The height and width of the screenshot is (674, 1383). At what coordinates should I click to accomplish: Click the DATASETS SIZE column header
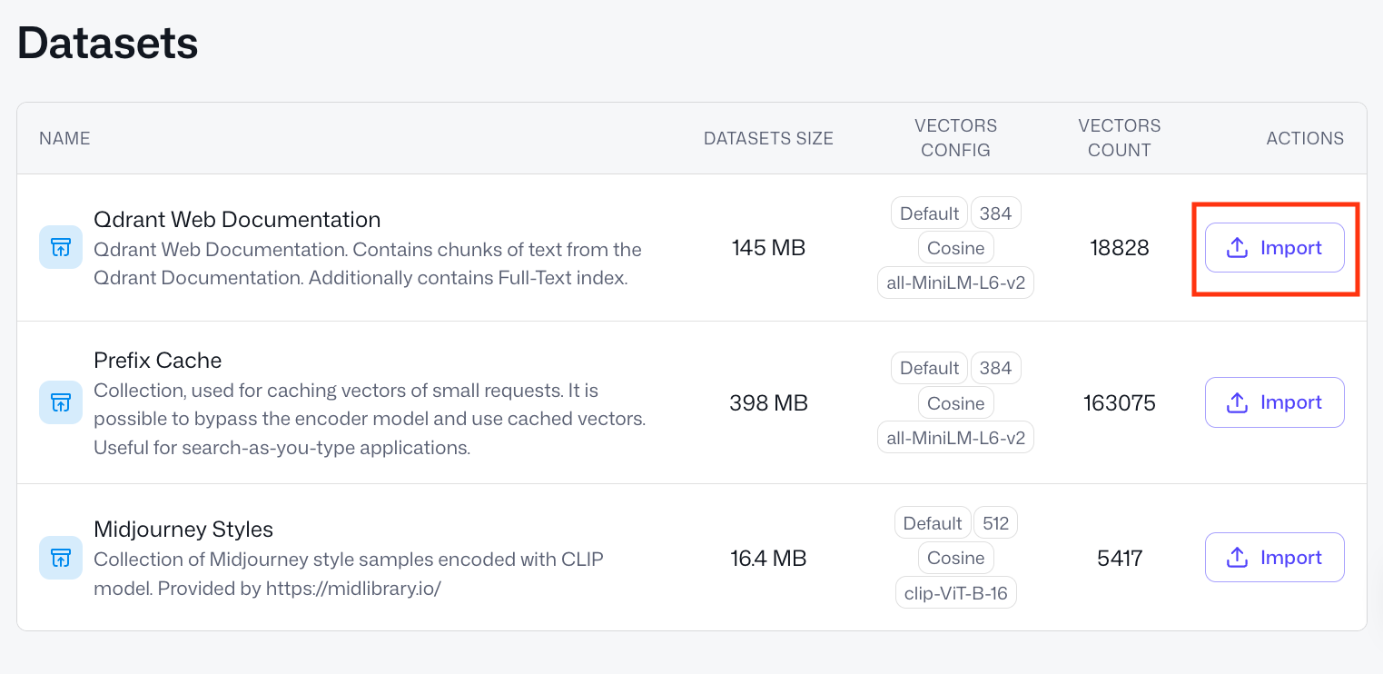(x=768, y=138)
